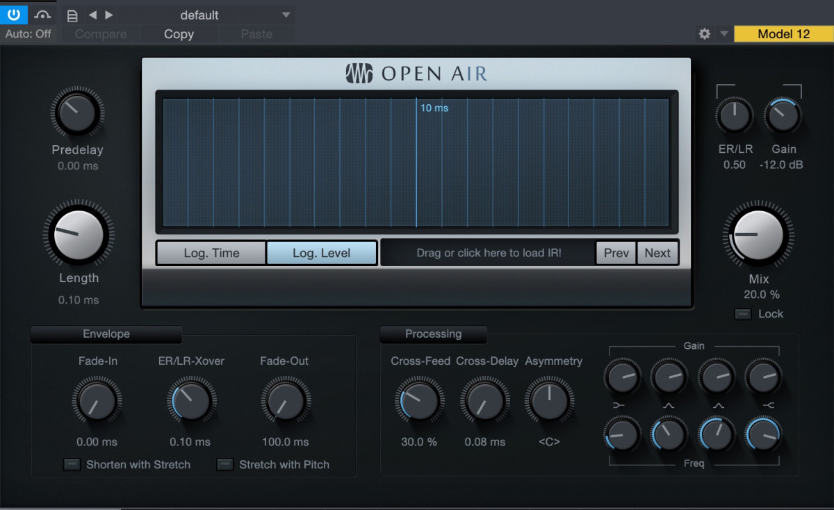
Task: Enable Stretch with Pitch checkbox
Action: pos(224,465)
